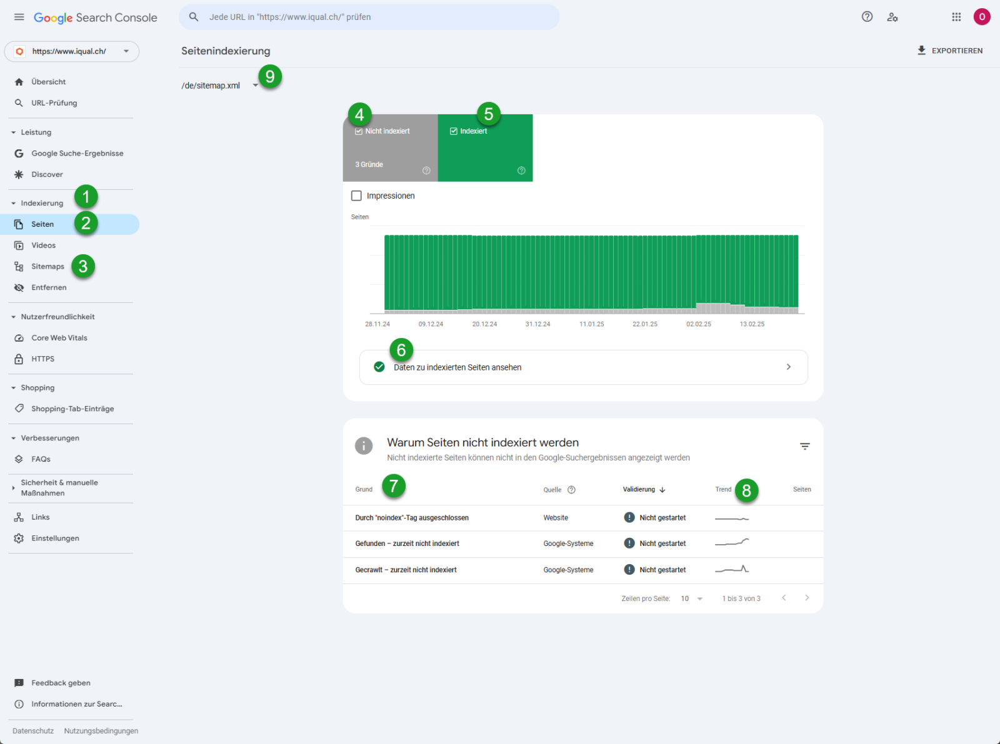Click the help icon next to Quelle
The image size is (1000, 744).
coord(571,490)
